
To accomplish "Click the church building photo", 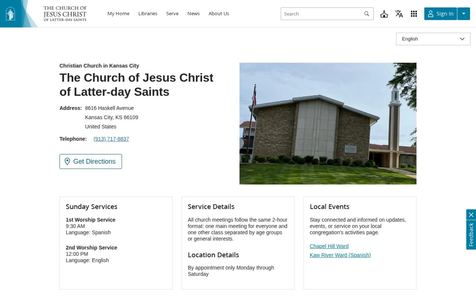I will click(x=328, y=124).
